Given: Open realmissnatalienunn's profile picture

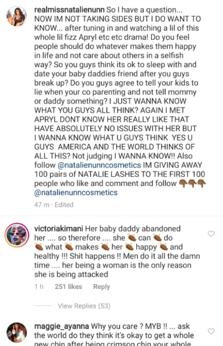Looking at the screenshot, I should coord(17,16).
